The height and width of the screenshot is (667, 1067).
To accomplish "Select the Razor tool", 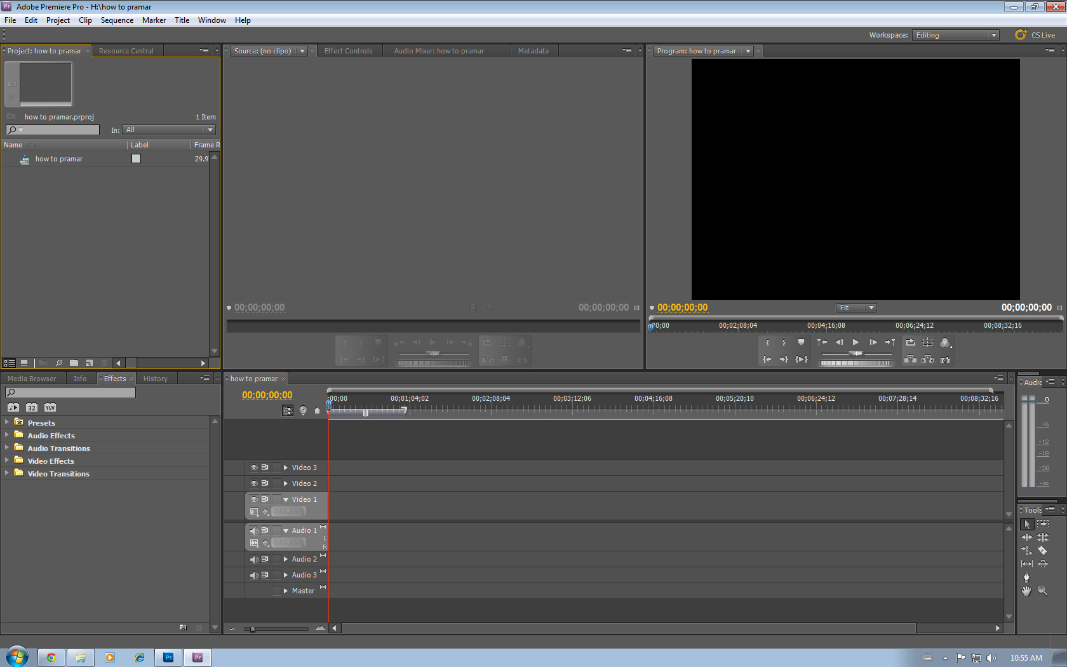I will pyautogui.click(x=1043, y=551).
